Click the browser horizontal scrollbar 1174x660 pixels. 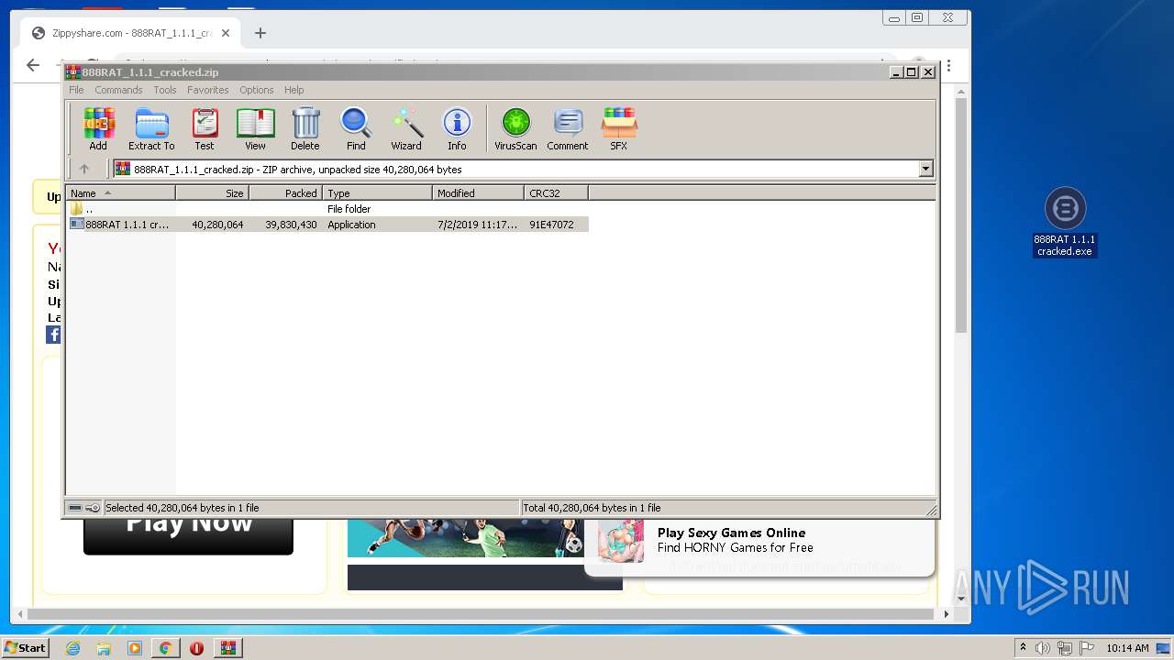point(481,613)
